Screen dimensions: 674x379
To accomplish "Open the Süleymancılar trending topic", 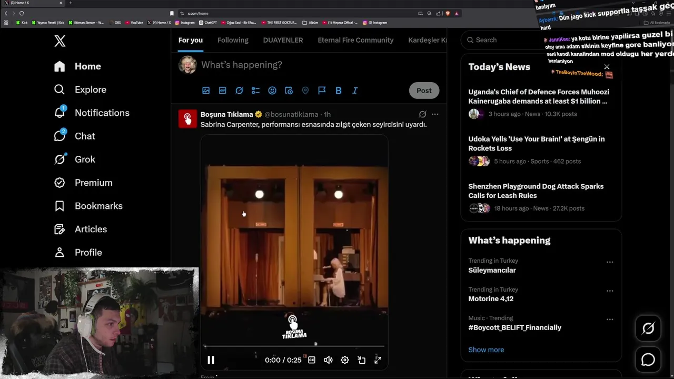I will coord(492,270).
